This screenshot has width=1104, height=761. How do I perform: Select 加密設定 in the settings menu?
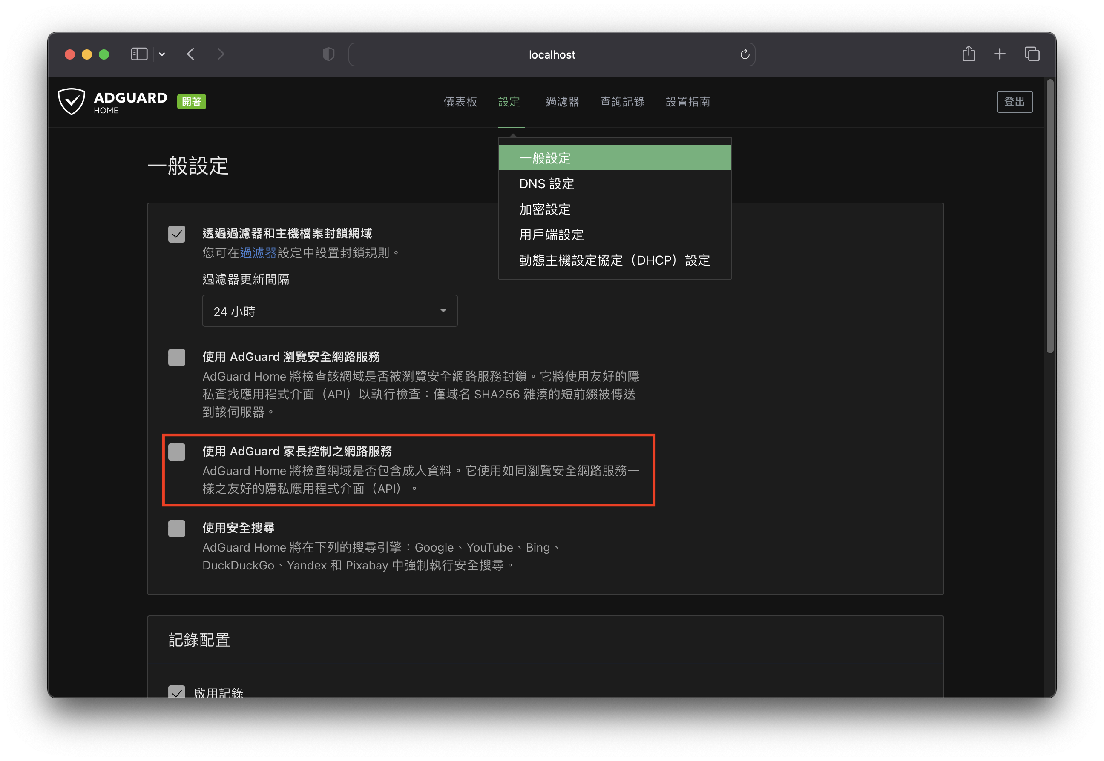pyautogui.click(x=615, y=209)
